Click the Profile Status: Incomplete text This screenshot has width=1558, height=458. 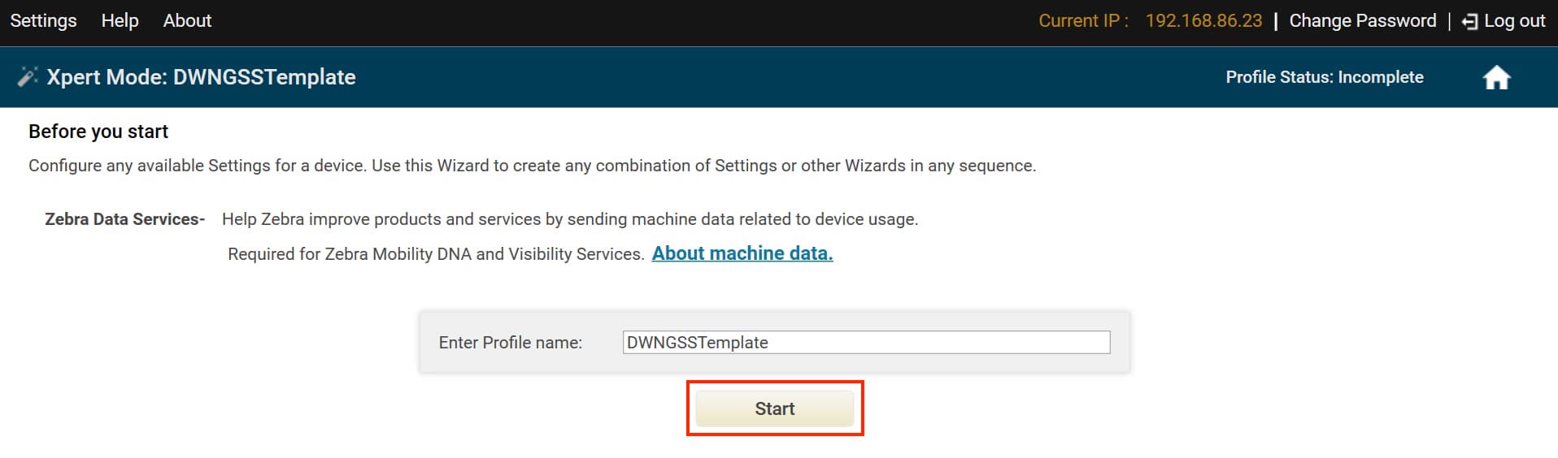(x=1325, y=77)
